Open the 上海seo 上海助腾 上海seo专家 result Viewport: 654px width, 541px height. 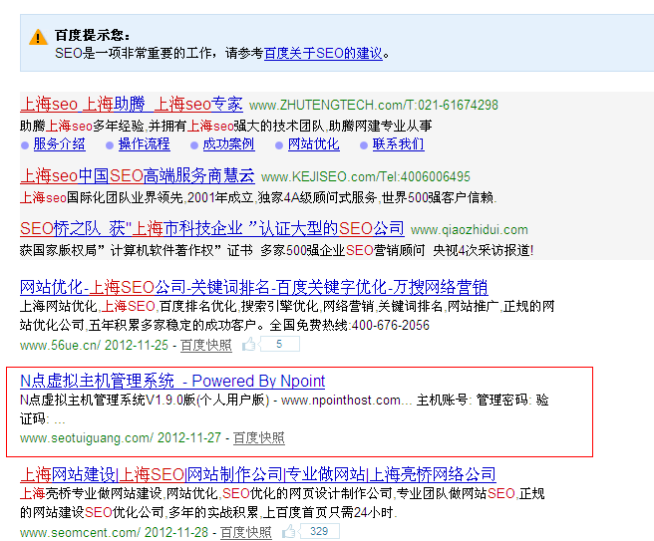click(132, 104)
